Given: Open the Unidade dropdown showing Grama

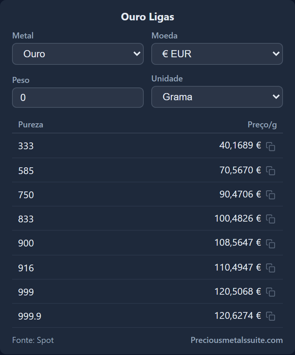Looking at the screenshot, I should 217,97.
